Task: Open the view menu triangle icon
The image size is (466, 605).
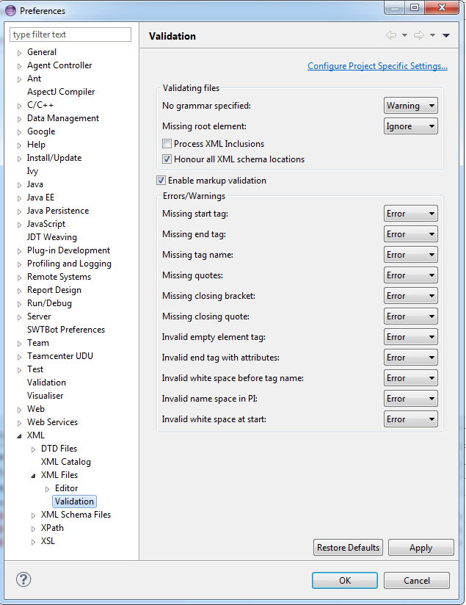Action: 446,35
